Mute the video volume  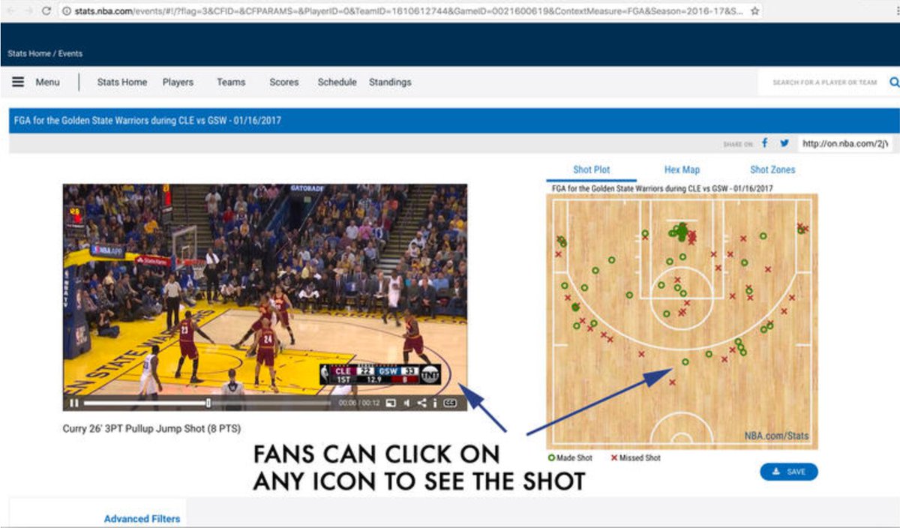pyautogui.click(x=406, y=403)
